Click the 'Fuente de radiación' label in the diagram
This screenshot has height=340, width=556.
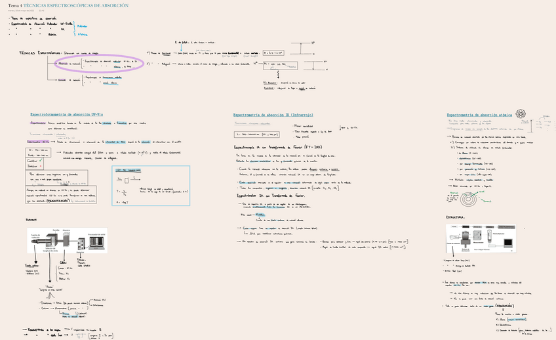(x=35, y=236)
